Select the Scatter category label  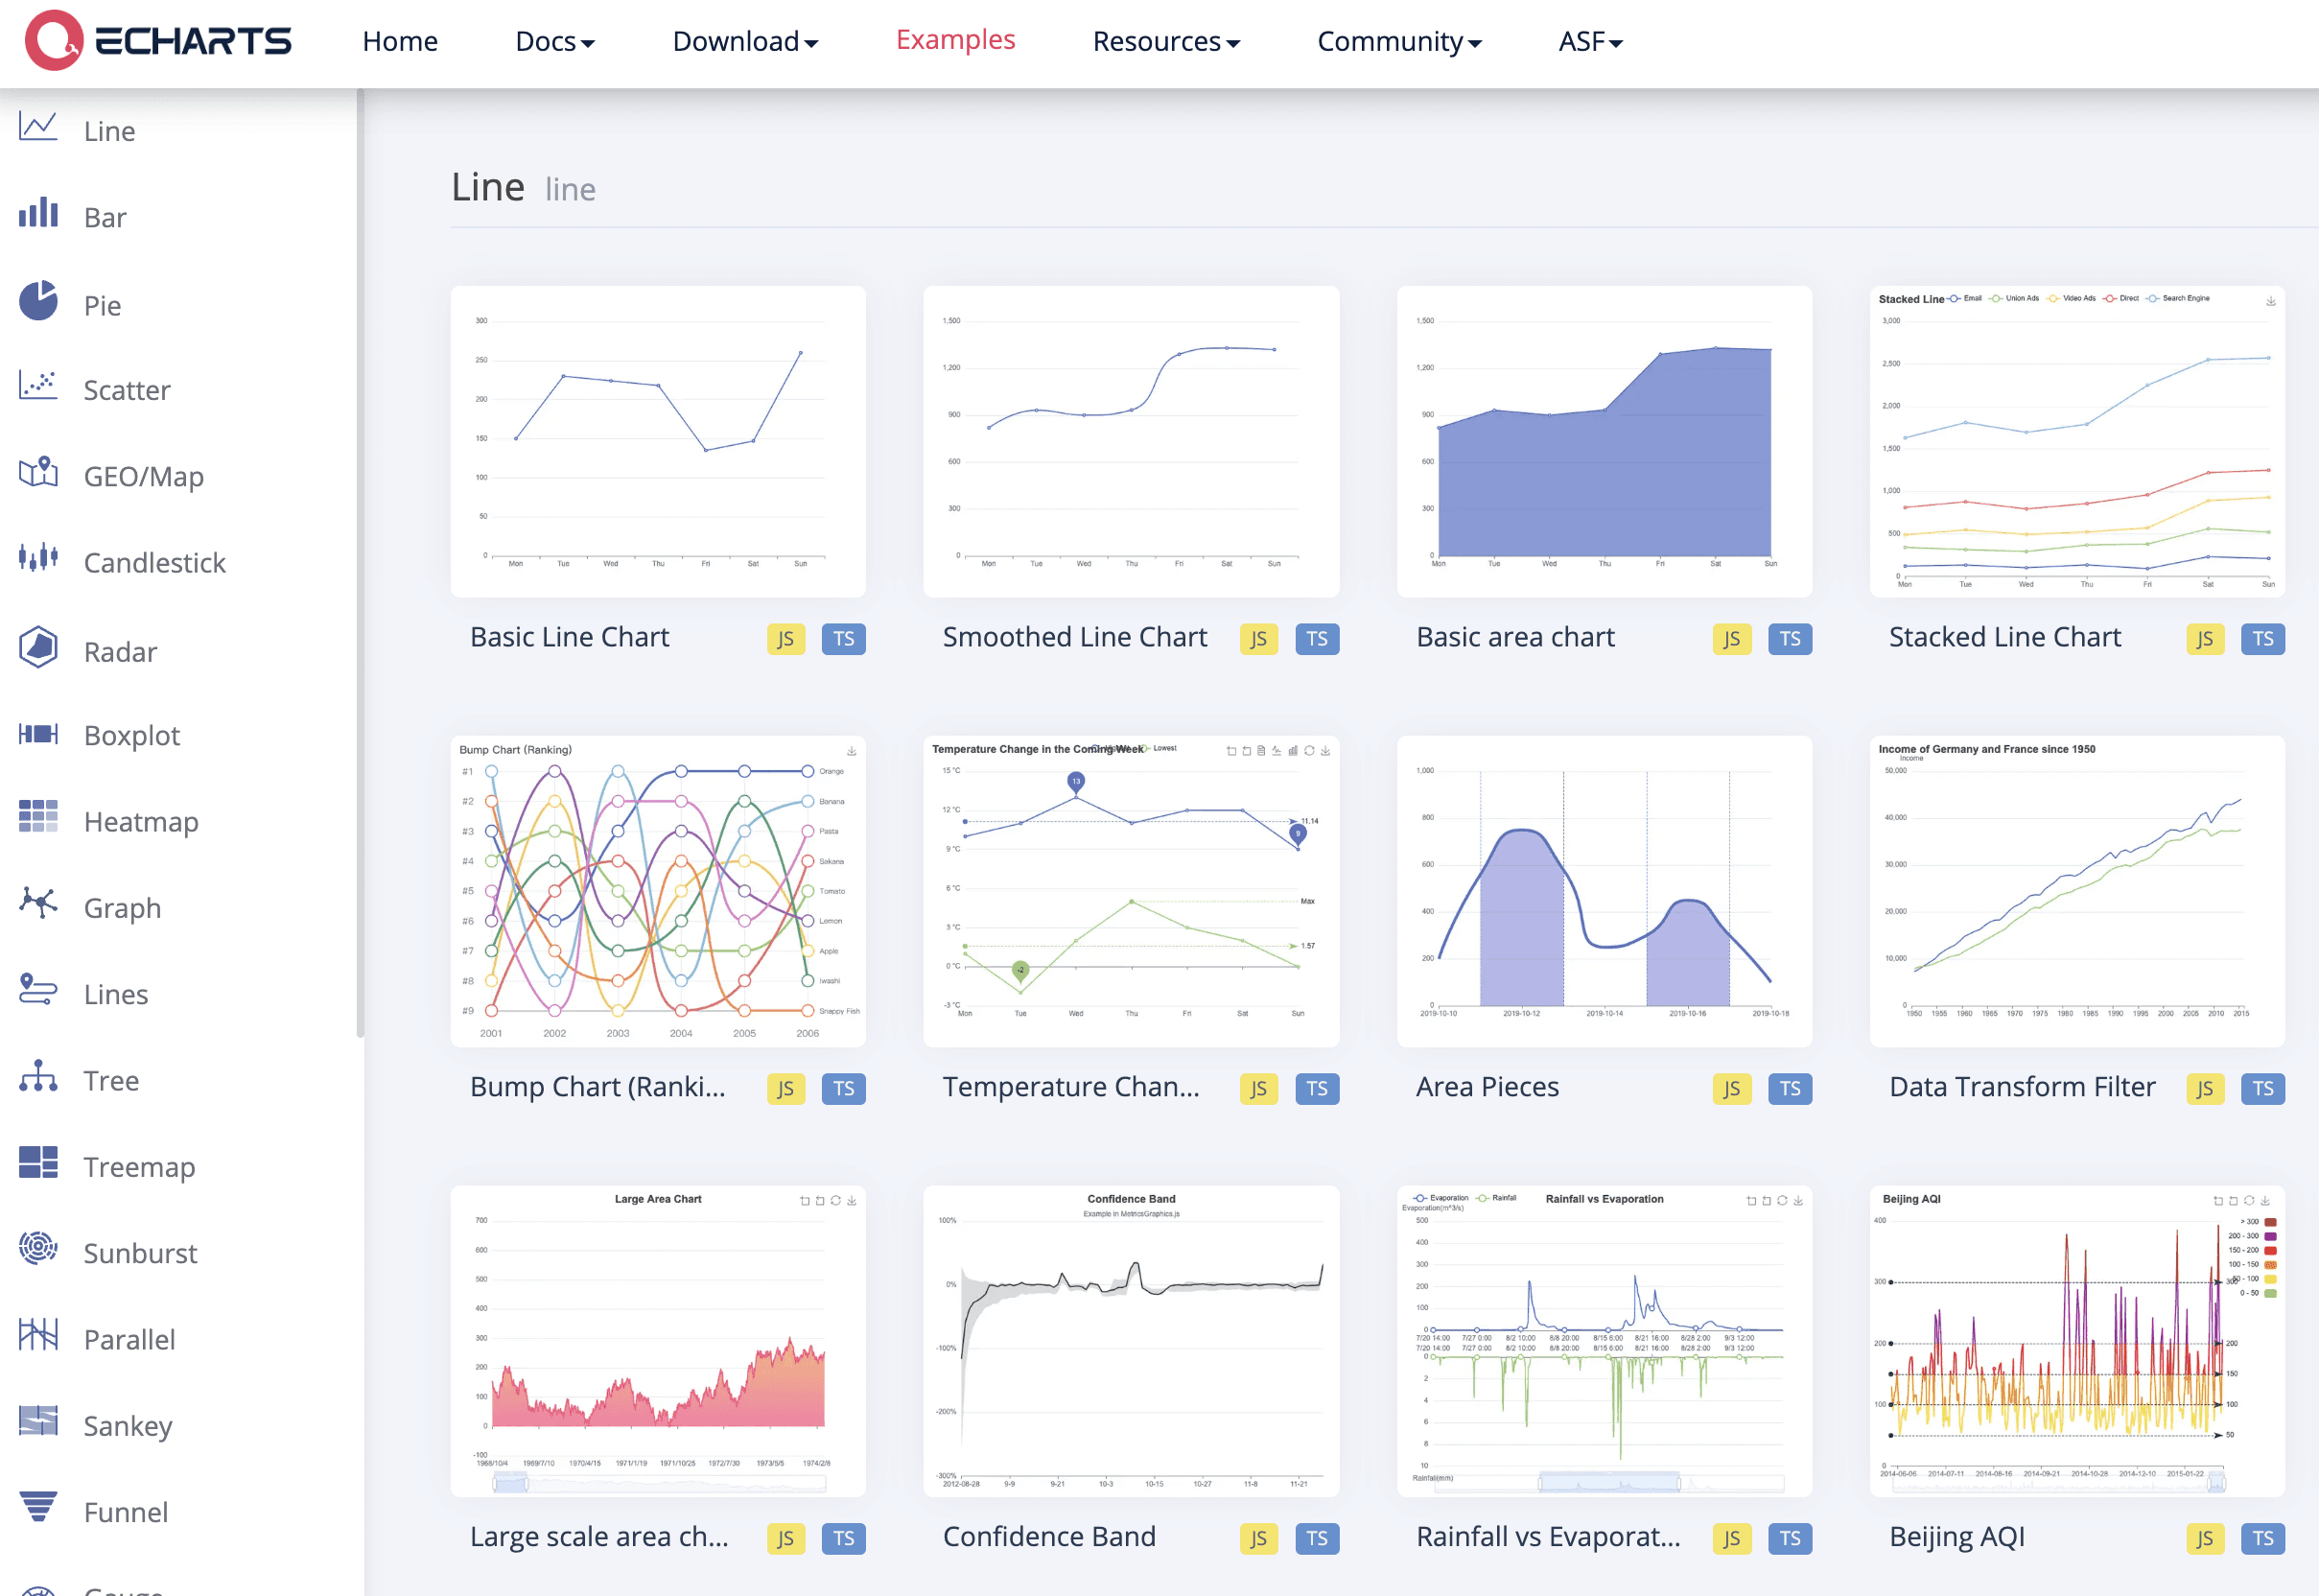tap(127, 390)
